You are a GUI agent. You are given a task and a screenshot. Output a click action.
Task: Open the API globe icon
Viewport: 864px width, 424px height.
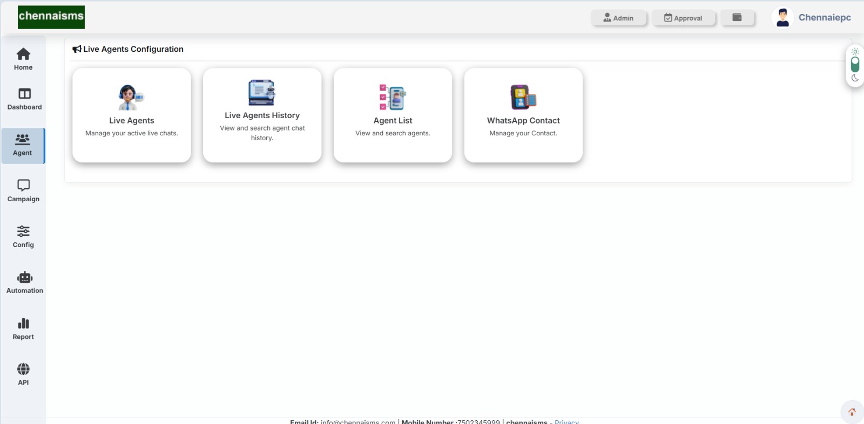point(23,374)
